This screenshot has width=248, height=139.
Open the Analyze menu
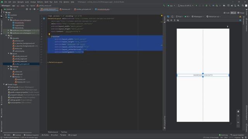click(x=33, y=2)
